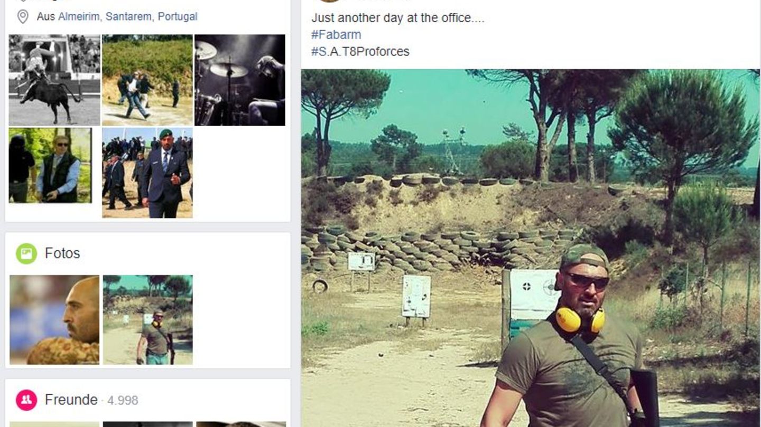Open the Freunde section heading

pos(71,400)
